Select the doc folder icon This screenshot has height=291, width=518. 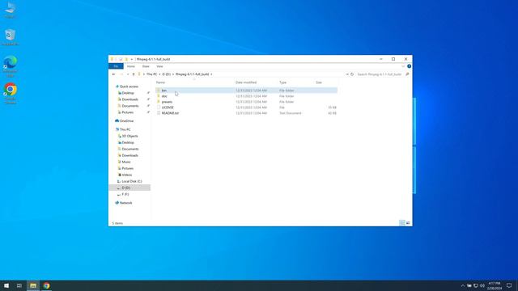(x=159, y=96)
